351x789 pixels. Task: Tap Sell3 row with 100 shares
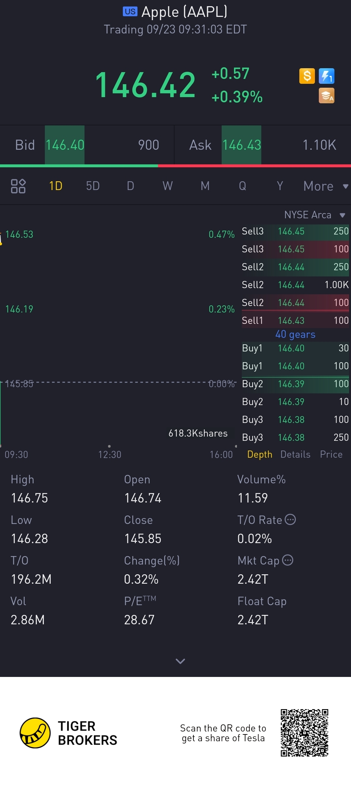(x=295, y=249)
